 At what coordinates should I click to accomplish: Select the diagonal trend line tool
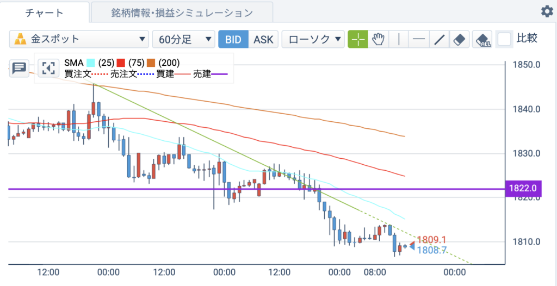(x=440, y=39)
